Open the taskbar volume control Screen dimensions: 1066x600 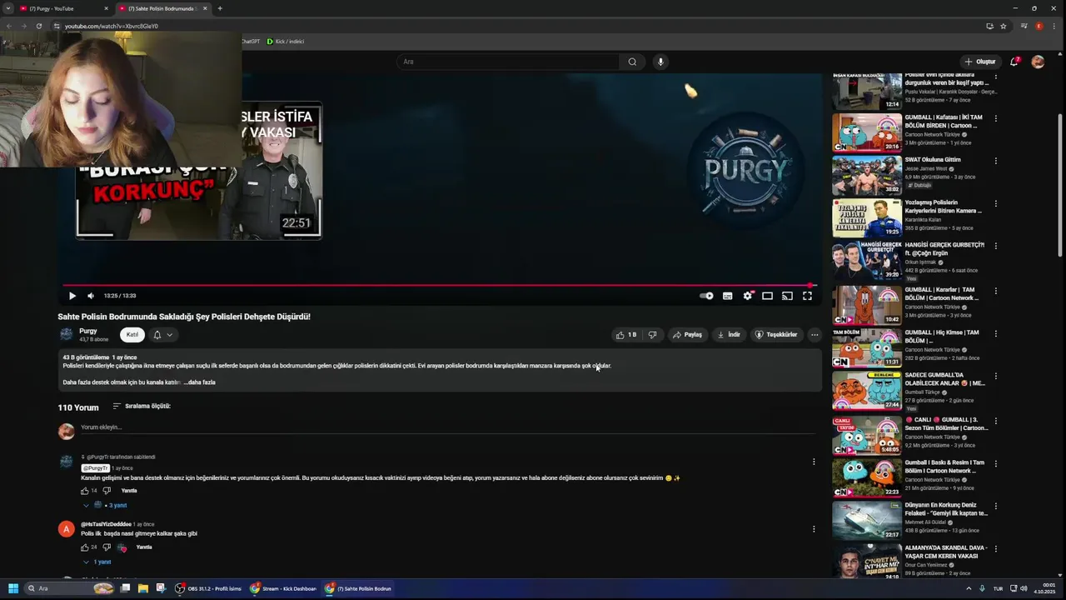(x=1024, y=588)
